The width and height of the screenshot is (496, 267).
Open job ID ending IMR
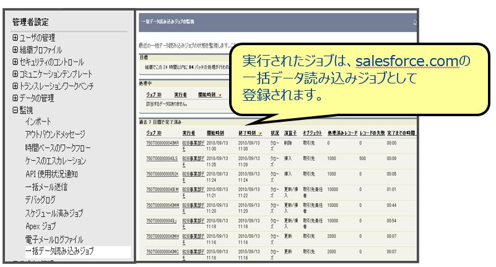pos(163,143)
